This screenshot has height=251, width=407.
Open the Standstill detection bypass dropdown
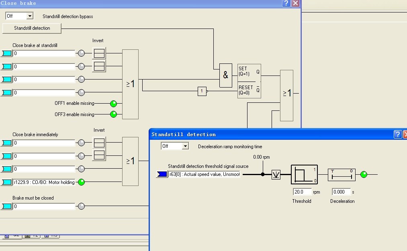pyautogui.click(x=30, y=16)
